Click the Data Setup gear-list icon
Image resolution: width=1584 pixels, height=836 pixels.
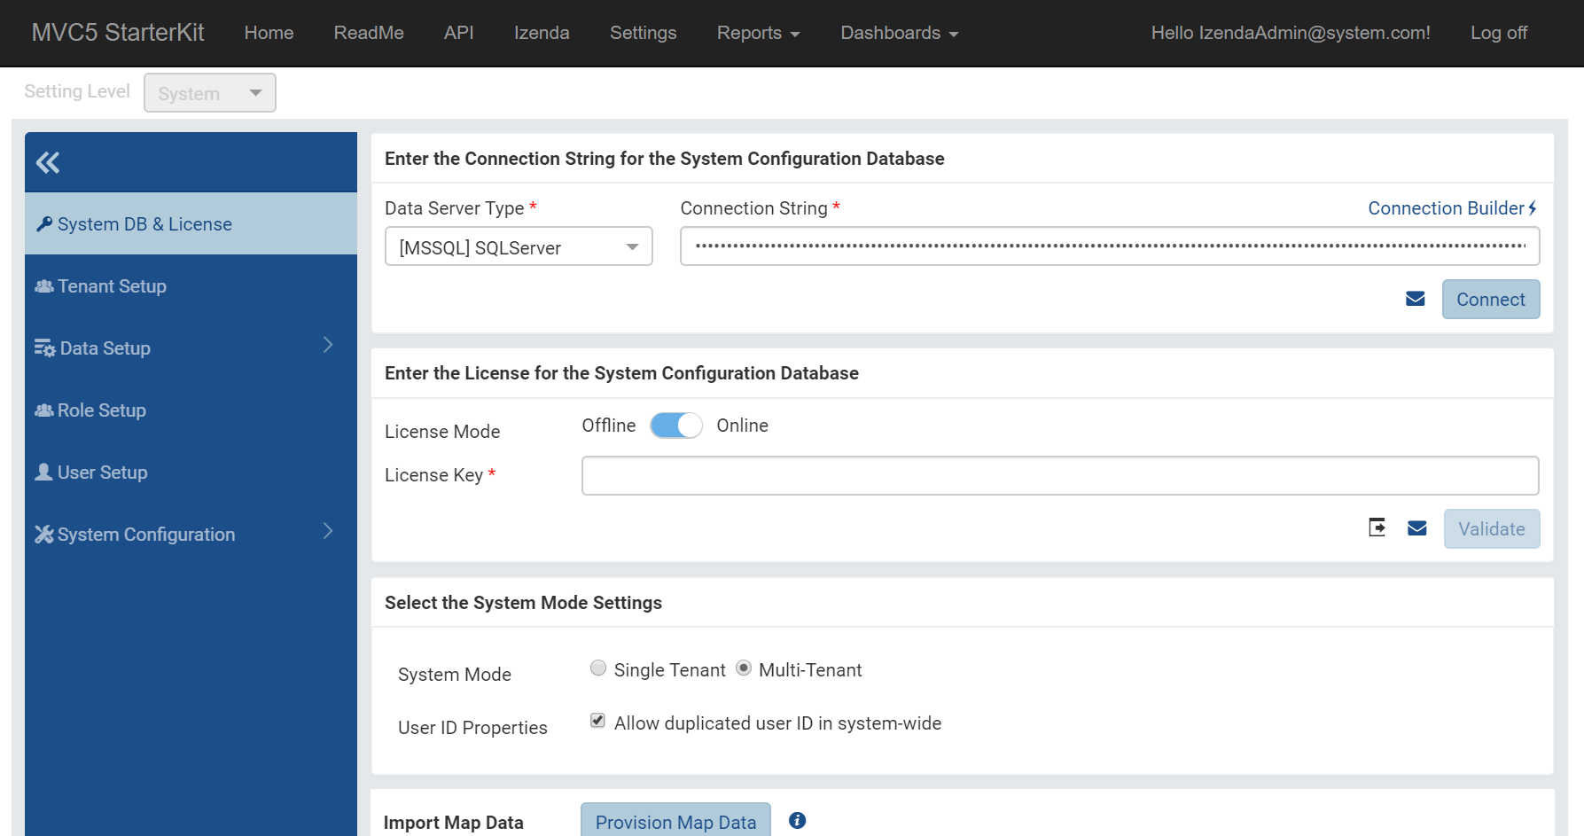[x=45, y=348]
